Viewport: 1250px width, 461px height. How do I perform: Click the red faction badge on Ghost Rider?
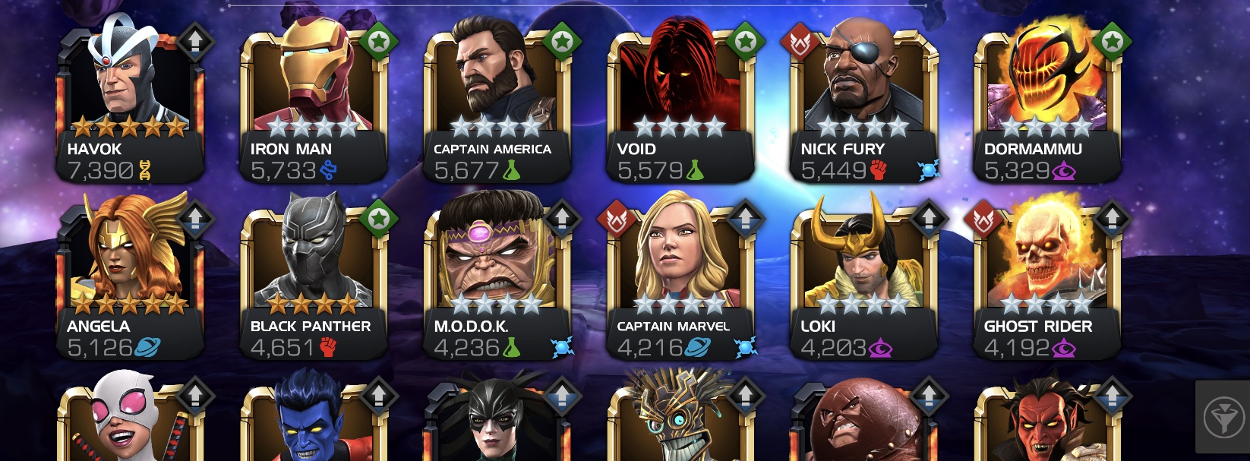coord(983,219)
